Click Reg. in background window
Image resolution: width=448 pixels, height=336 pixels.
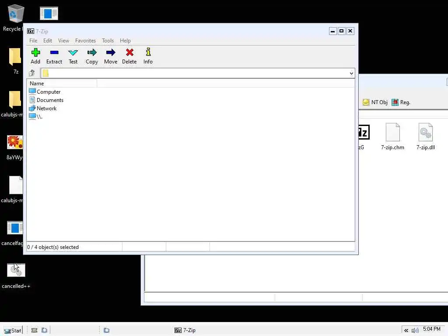click(x=401, y=102)
